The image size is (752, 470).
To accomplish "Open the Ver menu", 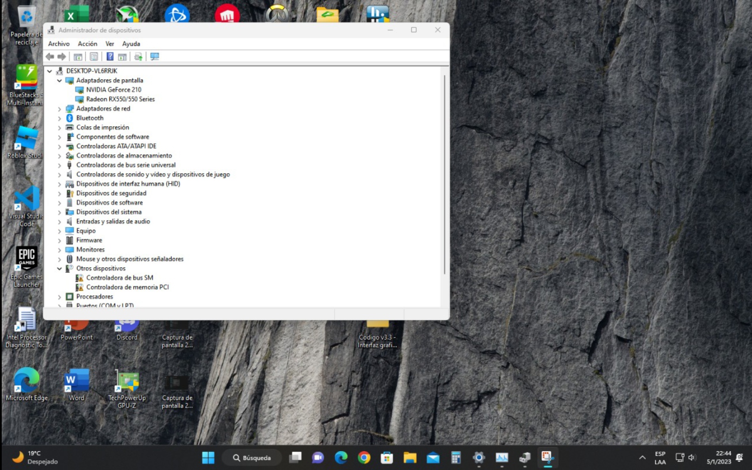I will (110, 44).
